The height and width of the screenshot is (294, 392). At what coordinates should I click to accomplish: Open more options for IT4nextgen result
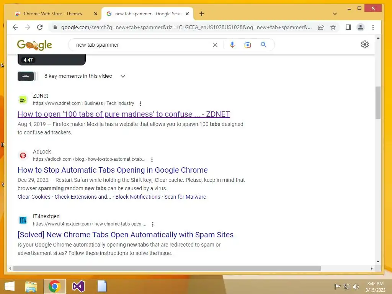152,224
